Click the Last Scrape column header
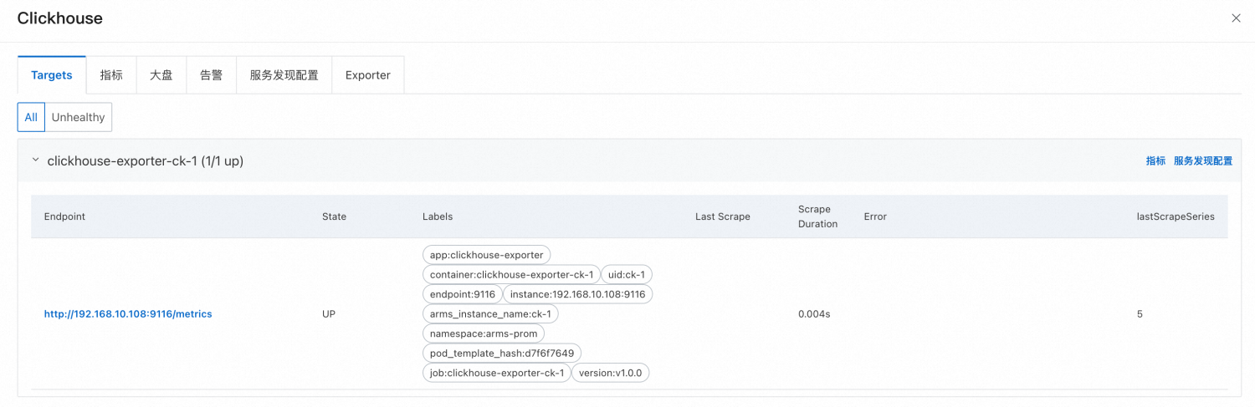Image resolution: width=1255 pixels, height=407 pixels. [x=723, y=216]
